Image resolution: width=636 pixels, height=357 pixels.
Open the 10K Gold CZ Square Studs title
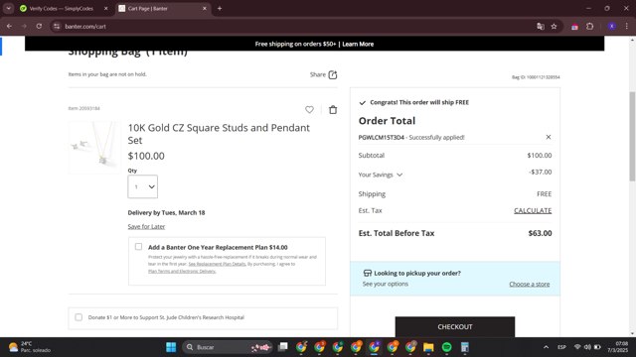coord(219,134)
